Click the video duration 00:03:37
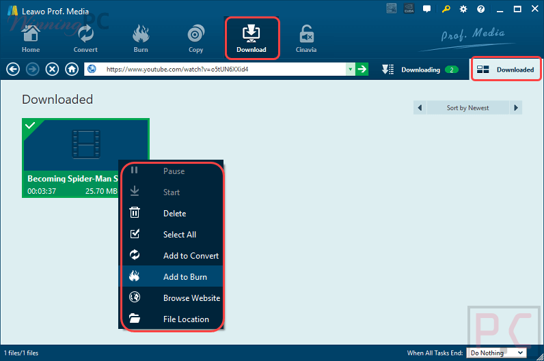Viewport: 544px width, 361px height. tap(42, 191)
